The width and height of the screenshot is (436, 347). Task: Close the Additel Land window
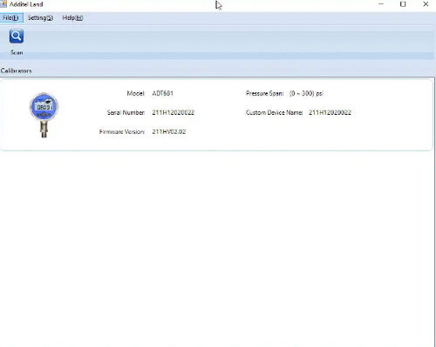coord(426,4)
